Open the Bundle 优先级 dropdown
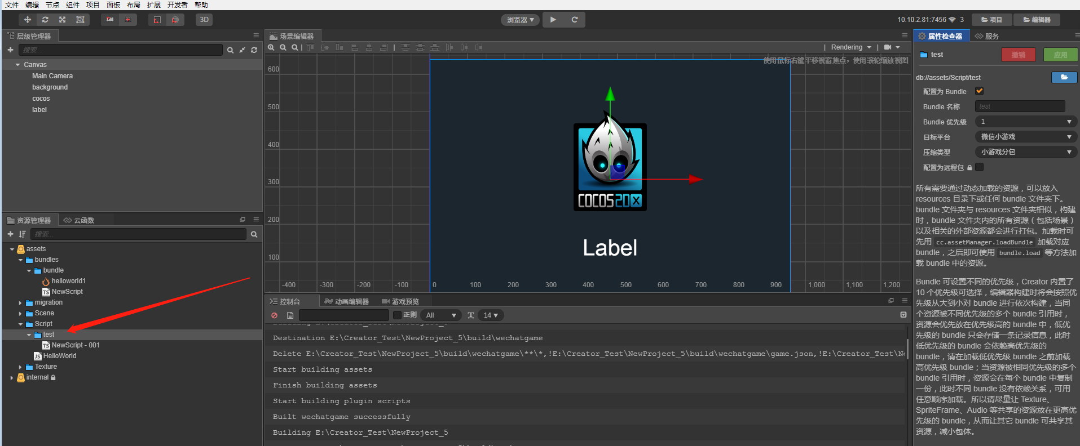 (1026, 122)
